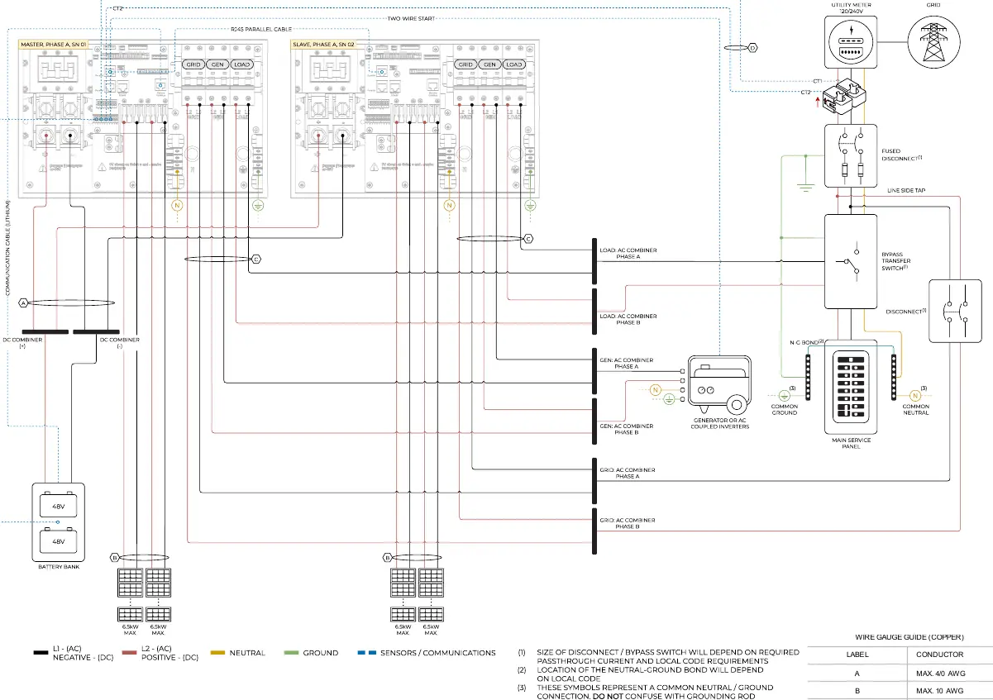The image size is (993, 700).
Task: Click the ground symbol under slave inverter
Action: pyautogui.click(x=530, y=205)
